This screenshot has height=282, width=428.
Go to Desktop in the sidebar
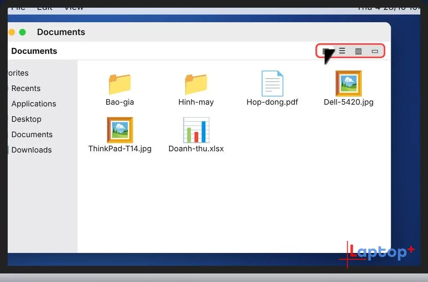(x=27, y=119)
